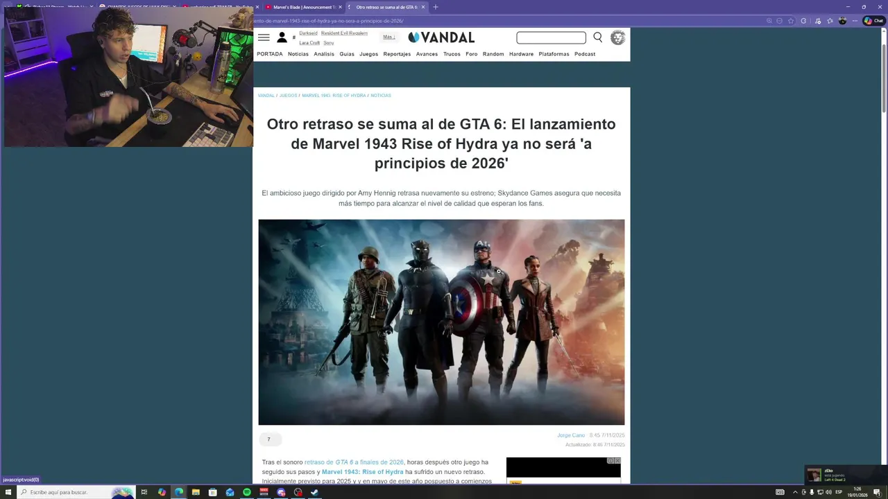Open the Guías menu item
This screenshot has width=888, height=499.
[347, 54]
